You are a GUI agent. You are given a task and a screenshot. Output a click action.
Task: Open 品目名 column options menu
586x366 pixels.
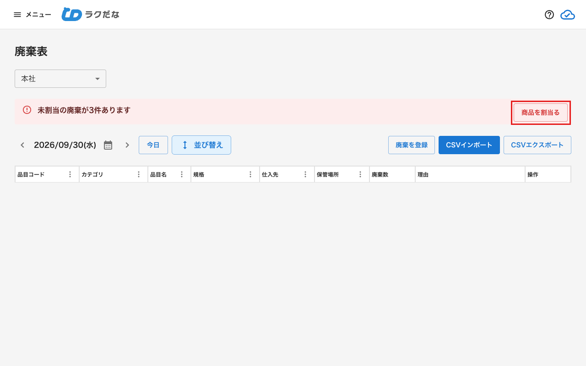(x=182, y=174)
